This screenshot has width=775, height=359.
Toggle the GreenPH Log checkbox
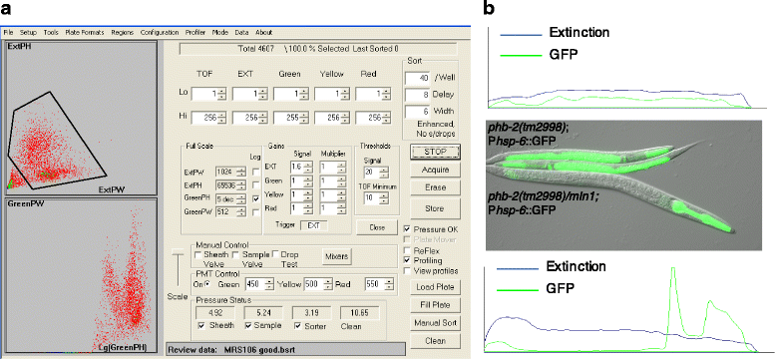coord(255,198)
